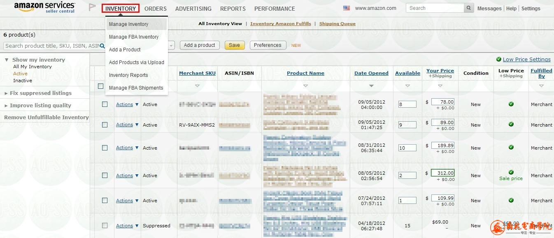554x238 pixels.
Task: Show All My Inventory in the sidebar
Action: pyautogui.click(x=33, y=67)
